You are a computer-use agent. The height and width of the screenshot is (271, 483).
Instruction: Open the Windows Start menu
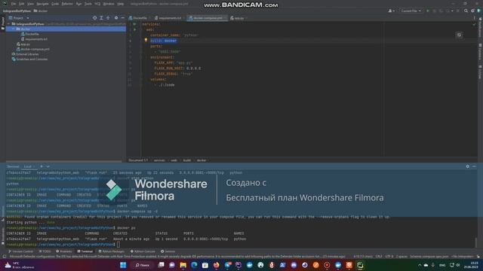(123, 265)
